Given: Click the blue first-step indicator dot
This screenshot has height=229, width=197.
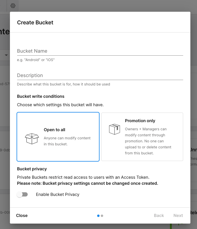Looking at the screenshot, I should coord(99,216).
